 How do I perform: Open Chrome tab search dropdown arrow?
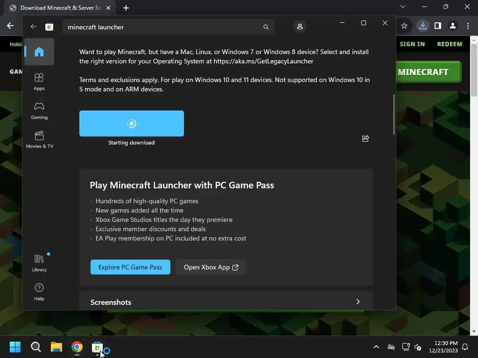[403, 7]
